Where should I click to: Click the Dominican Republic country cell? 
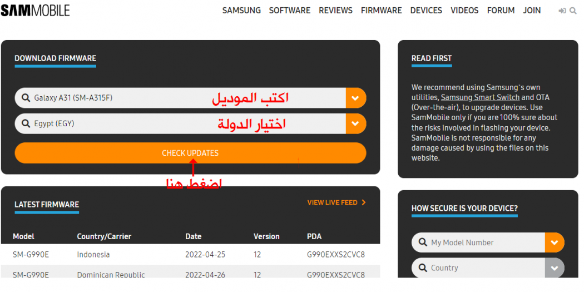111,275
